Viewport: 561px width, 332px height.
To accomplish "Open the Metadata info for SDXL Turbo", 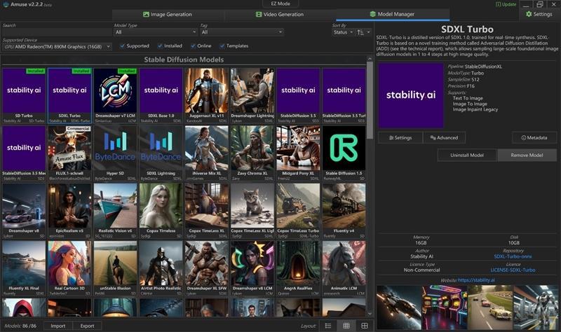I will (x=534, y=137).
